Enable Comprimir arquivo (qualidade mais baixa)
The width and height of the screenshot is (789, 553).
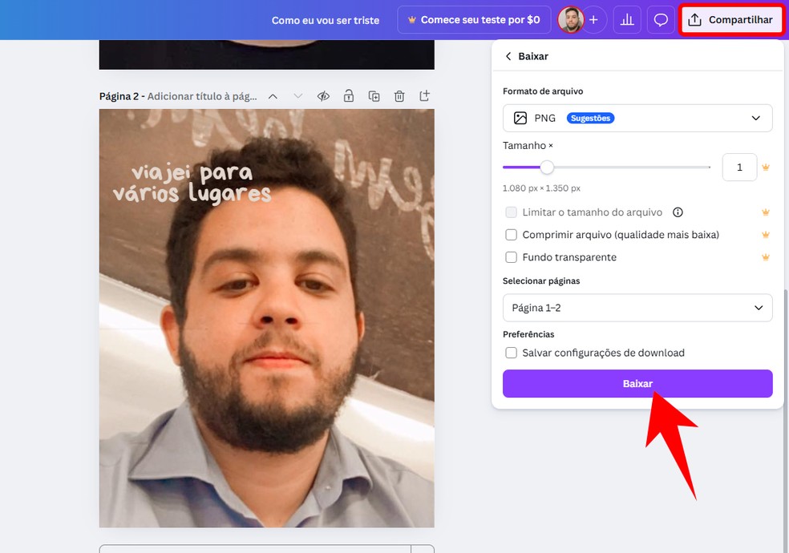tap(511, 235)
